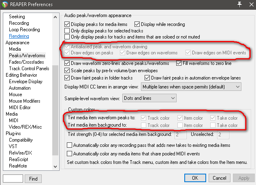Open Display MIDI CC lanes dropdown
This screenshot has height=185, width=256.
coord(191,87)
